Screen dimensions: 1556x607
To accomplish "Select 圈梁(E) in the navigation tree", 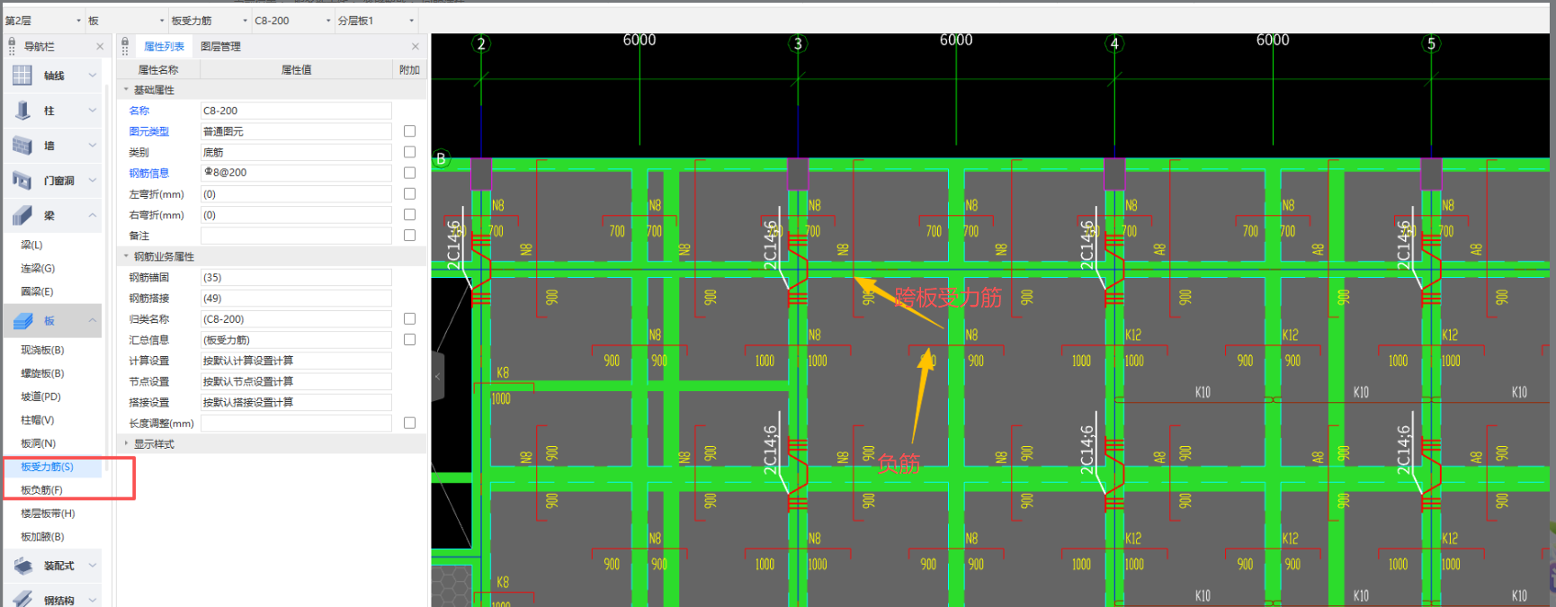I will point(37,291).
